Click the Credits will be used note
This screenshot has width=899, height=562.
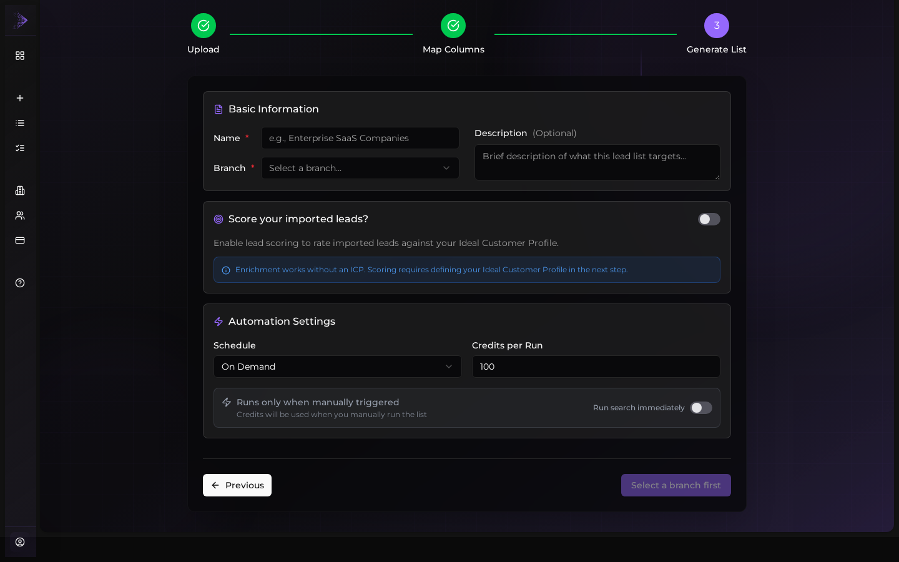coord(332,415)
